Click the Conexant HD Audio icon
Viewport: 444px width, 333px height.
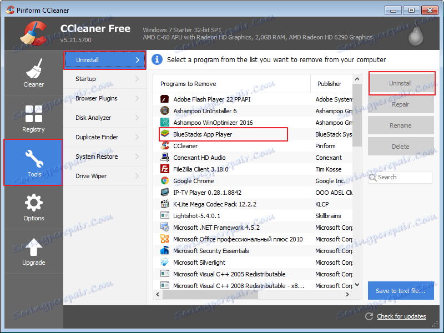(164, 157)
